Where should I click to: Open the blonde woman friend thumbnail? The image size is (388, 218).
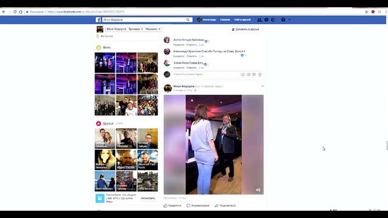coord(105,160)
